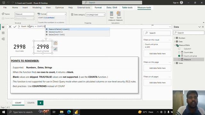The width and height of the screenshot is (205, 115).
Task: Collapse the MeasureTable node
Action: tap(174, 45)
